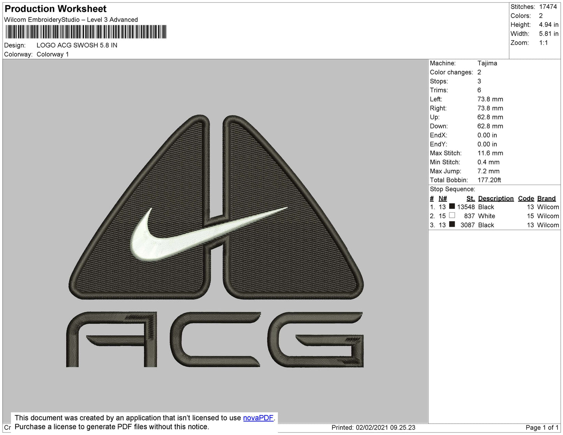Screen dimensions: 563x435
Task: Click the total bobbin value '177.20ft'
Action: [x=489, y=180]
